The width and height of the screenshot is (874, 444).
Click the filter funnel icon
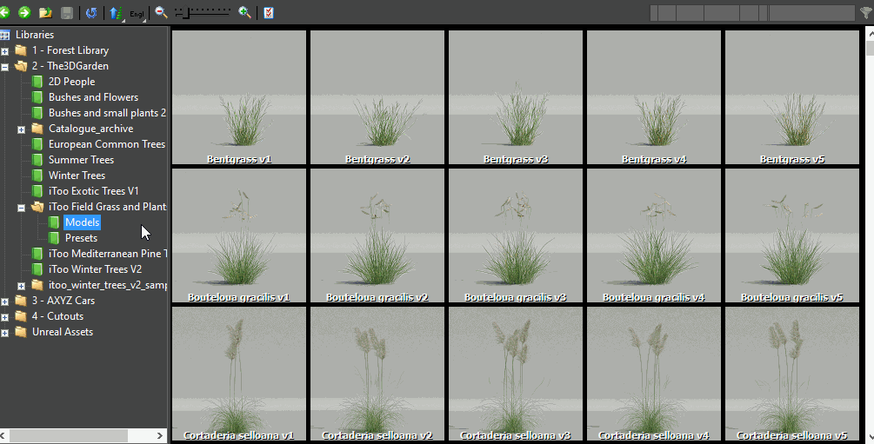click(x=865, y=13)
